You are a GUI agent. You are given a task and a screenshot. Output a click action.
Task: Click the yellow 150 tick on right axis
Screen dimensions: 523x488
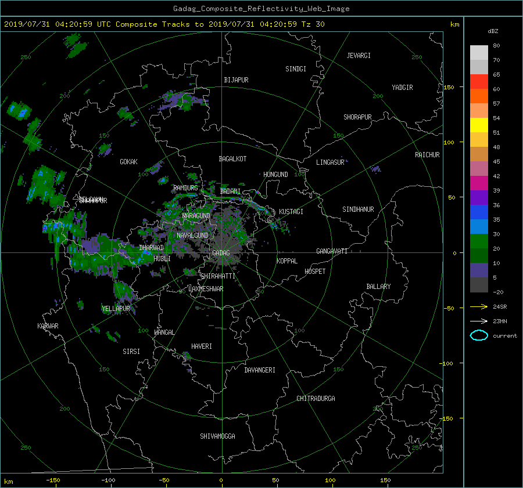[449, 87]
